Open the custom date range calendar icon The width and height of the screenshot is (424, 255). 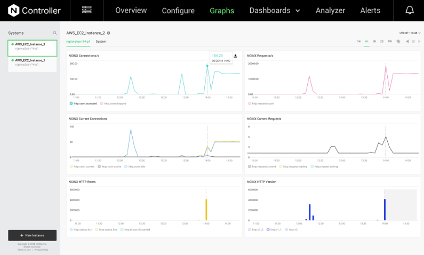[398, 41]
